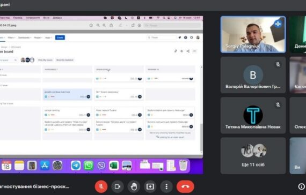Turn on the camera in Meet
306x195 pixels.
click(x=117, y=186)
